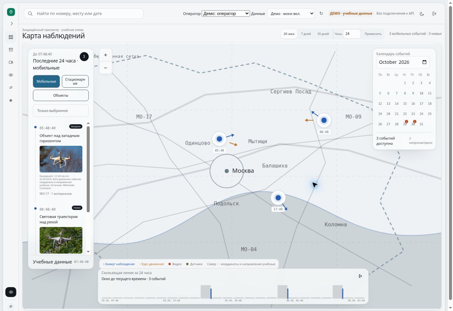Toggle the Мобильные filter
This screenshot has height=311, width=453.
[46, 81]
